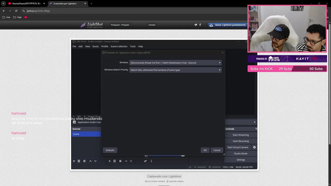Select the Screenshot por Lightshot tab

(x=68, y=4)
